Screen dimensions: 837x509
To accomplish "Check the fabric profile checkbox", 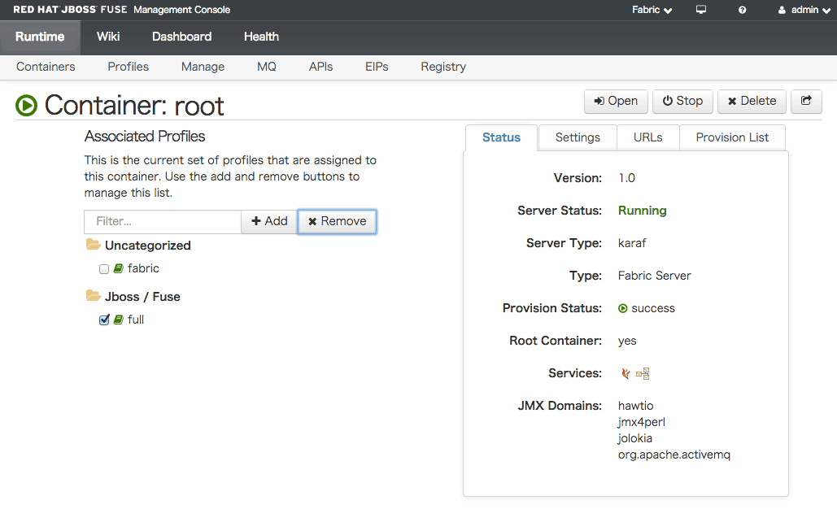I will (x=104, y=269).
